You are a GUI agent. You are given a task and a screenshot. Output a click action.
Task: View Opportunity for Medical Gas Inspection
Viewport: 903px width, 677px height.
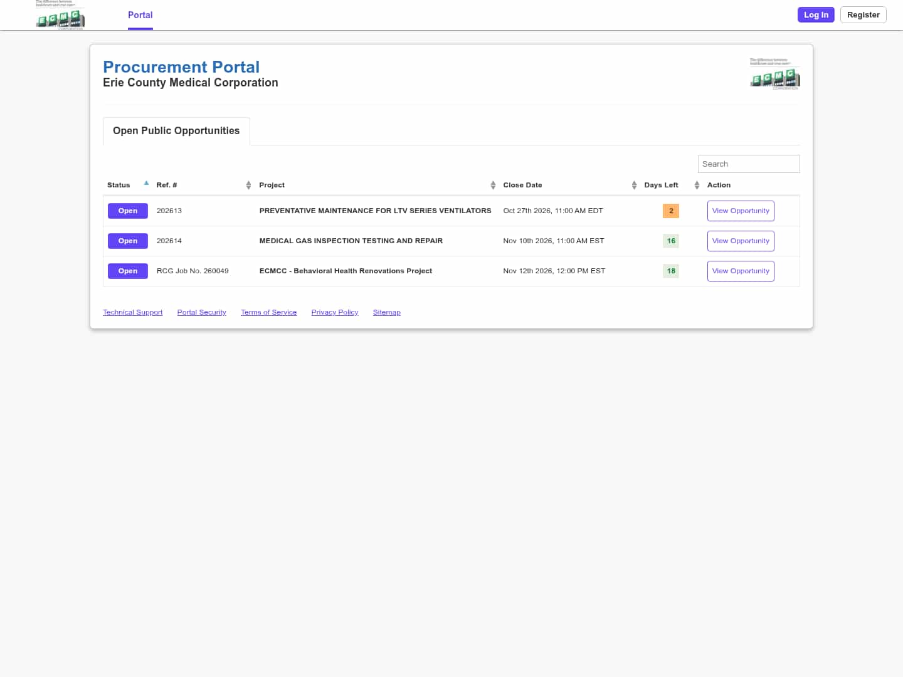[x=741, y=241]
